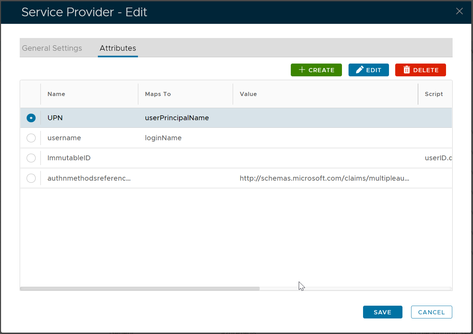The width and height of the screenshot is (473, 334).
Task: Click the horizontal scrollbar under the table
Action: (x=140, y=288)
